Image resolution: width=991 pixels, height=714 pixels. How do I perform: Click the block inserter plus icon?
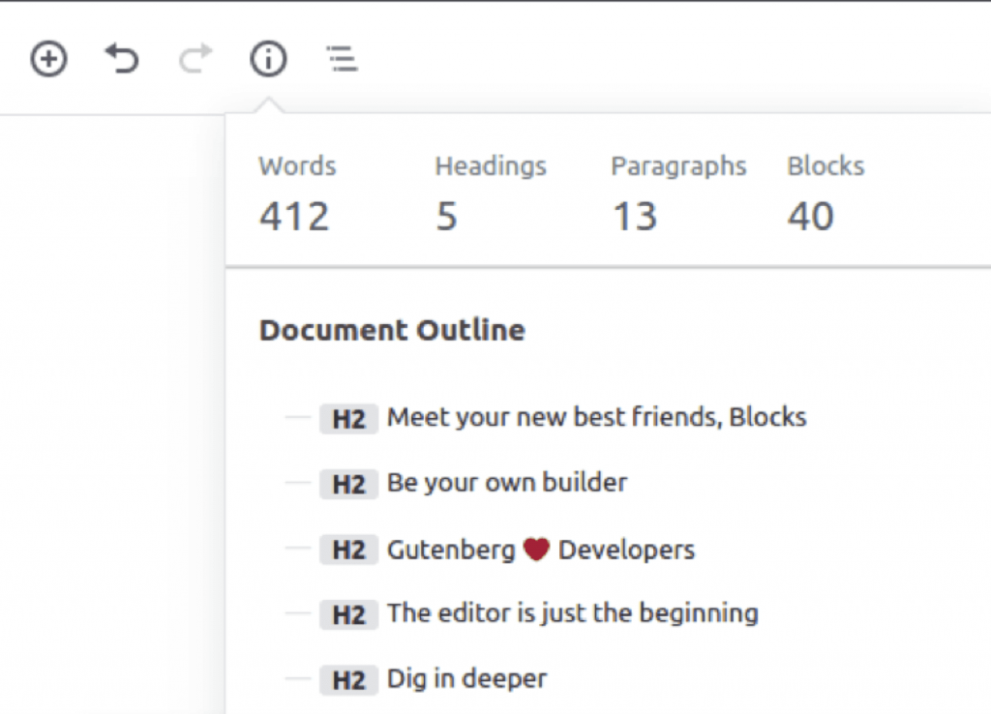coord(47,59)
